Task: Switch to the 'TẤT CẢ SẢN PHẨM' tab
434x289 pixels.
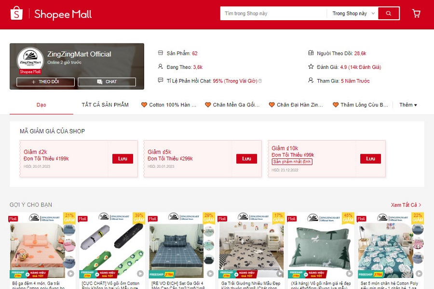Action: 105,105
